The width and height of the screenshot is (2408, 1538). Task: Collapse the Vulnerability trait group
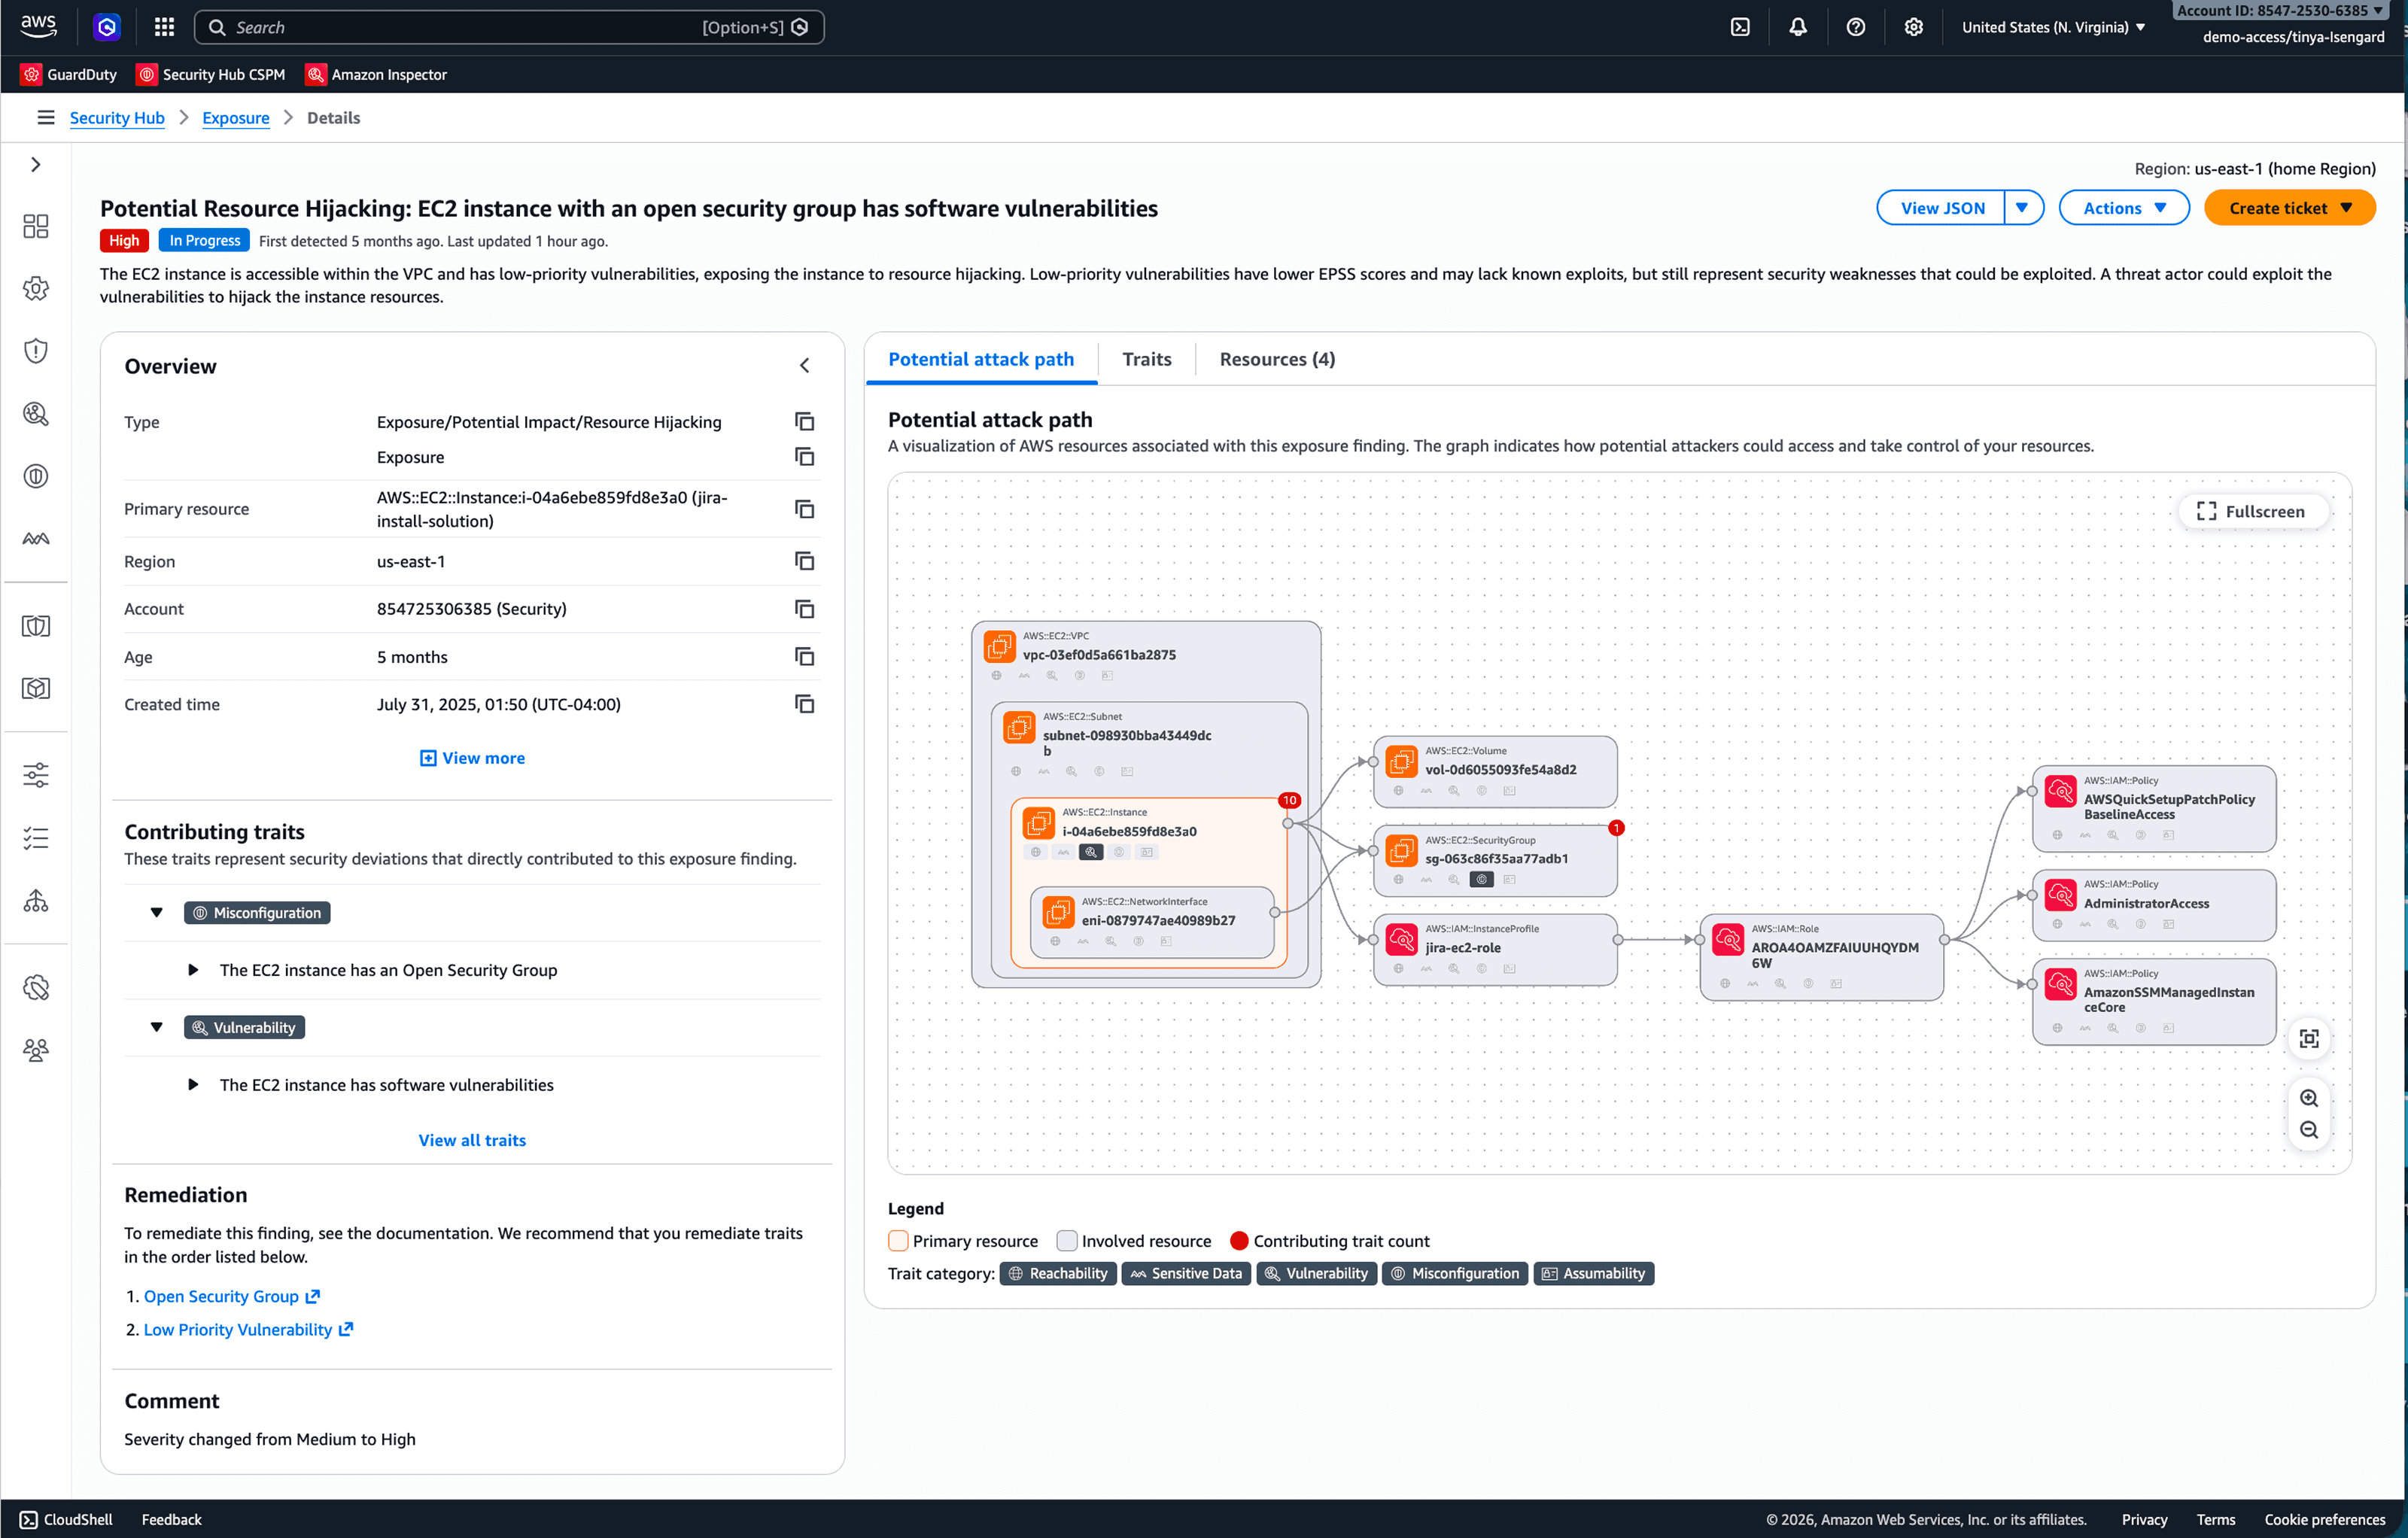(x=157, y=1027)
